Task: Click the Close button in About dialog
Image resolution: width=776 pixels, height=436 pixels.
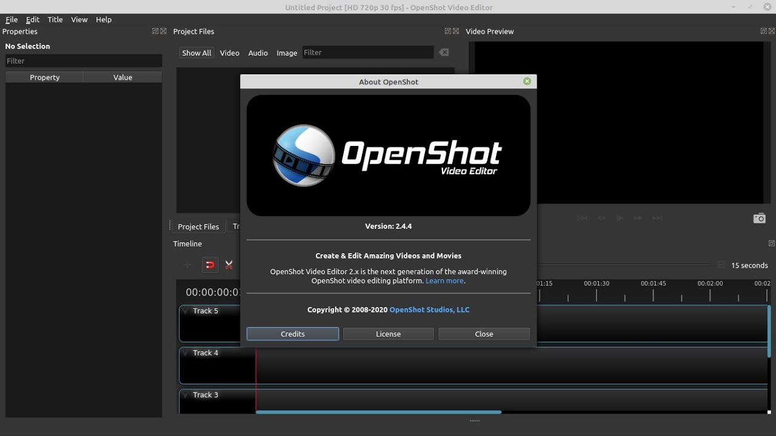Action: [x=484, y=334]
